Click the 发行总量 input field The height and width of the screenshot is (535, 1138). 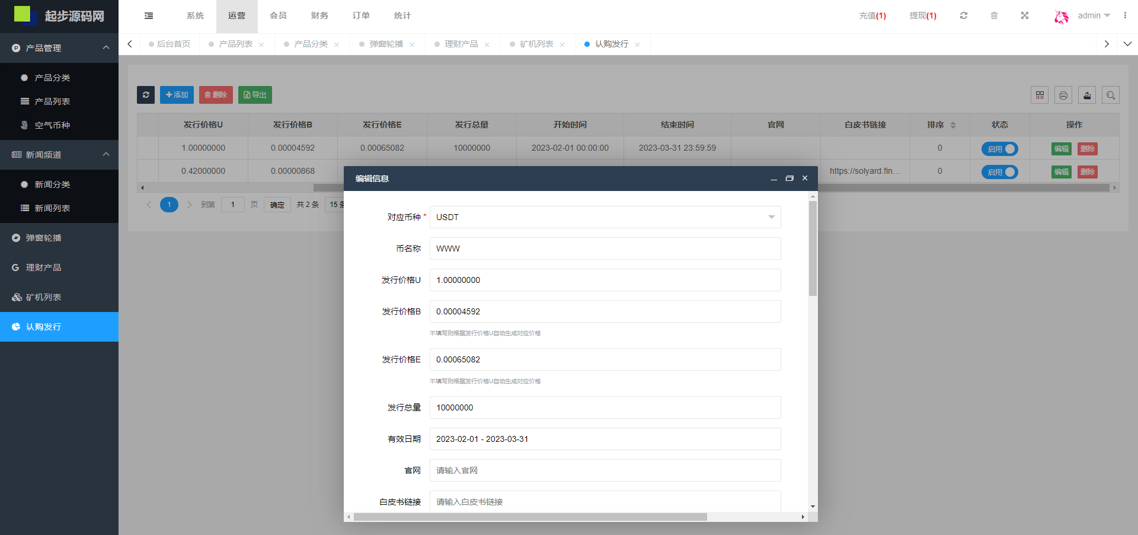(x=605, y=407)
